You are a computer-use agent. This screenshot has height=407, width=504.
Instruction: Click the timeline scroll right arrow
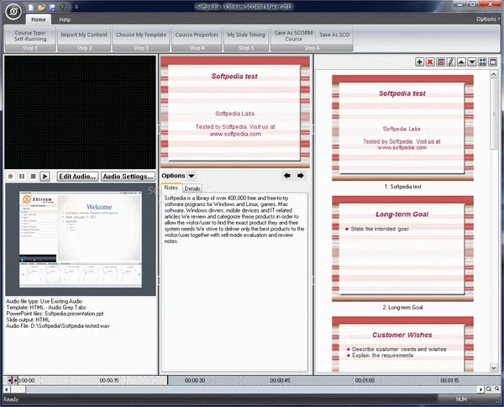tap(480, 389)
